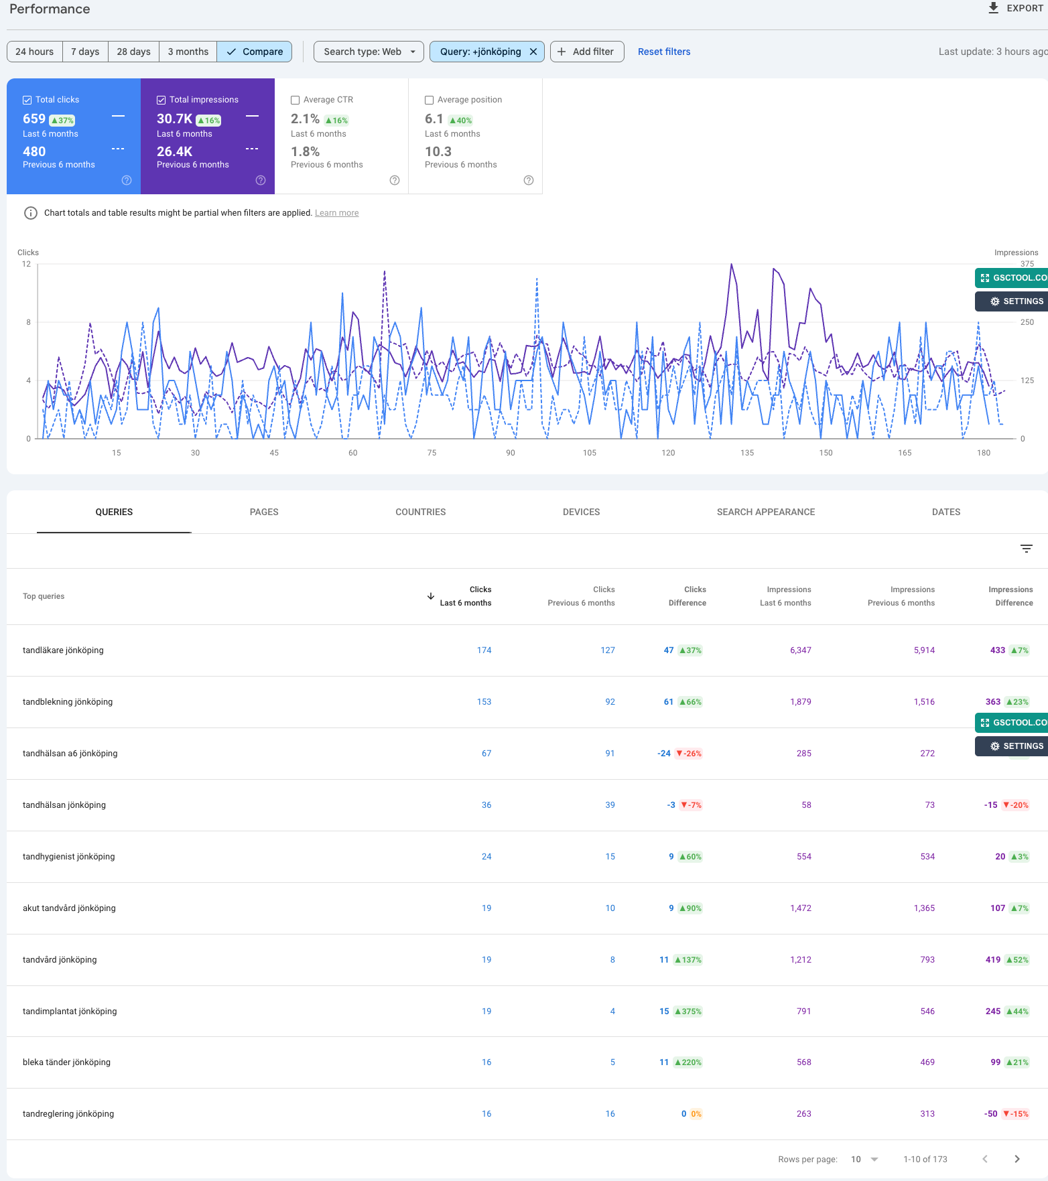
Task: Select the tandblekning jönköping query row
Action: [x=68, y=702]
